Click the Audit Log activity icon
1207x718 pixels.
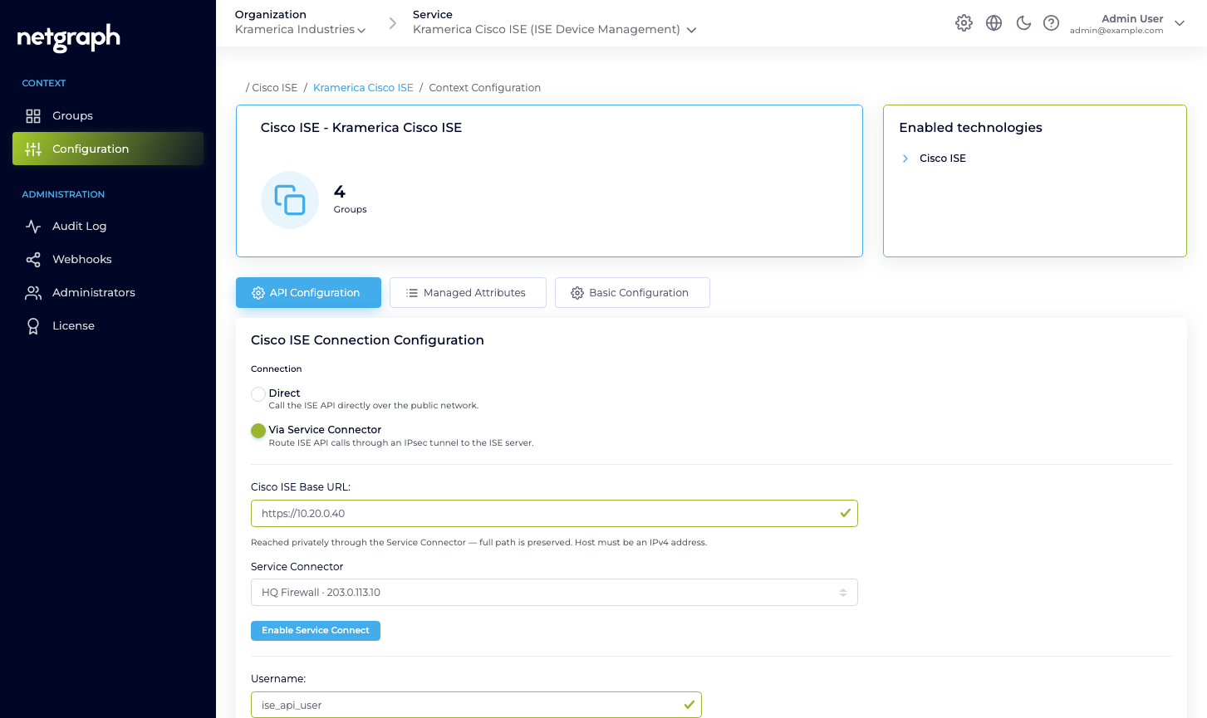click(x=33, y=226)
